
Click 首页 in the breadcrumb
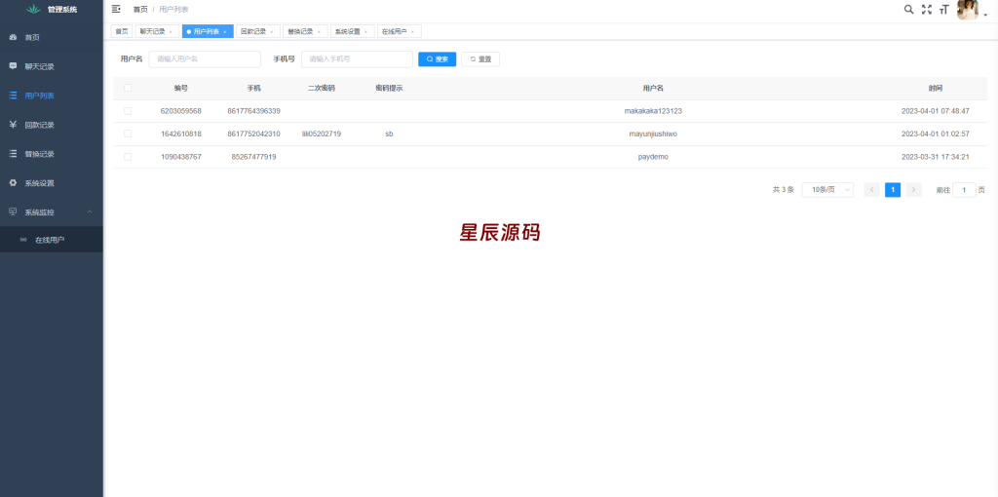tap(140, 10)
